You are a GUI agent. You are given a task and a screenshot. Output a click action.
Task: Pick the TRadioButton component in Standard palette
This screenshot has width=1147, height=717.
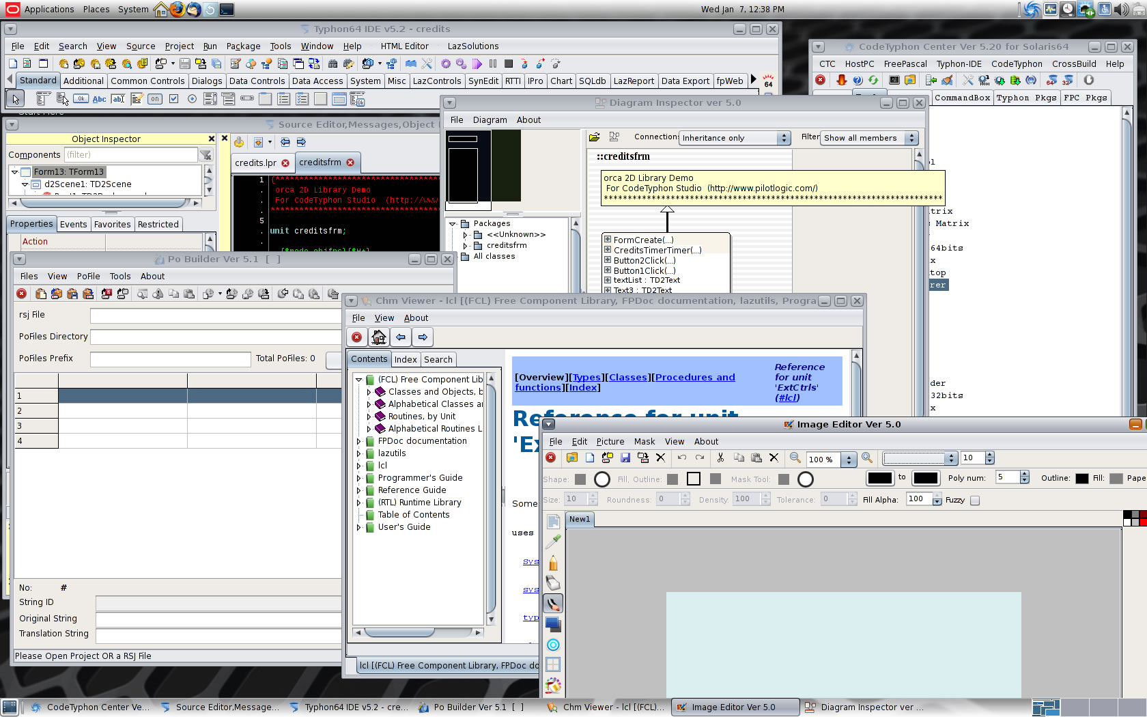(x=192, y=99)
